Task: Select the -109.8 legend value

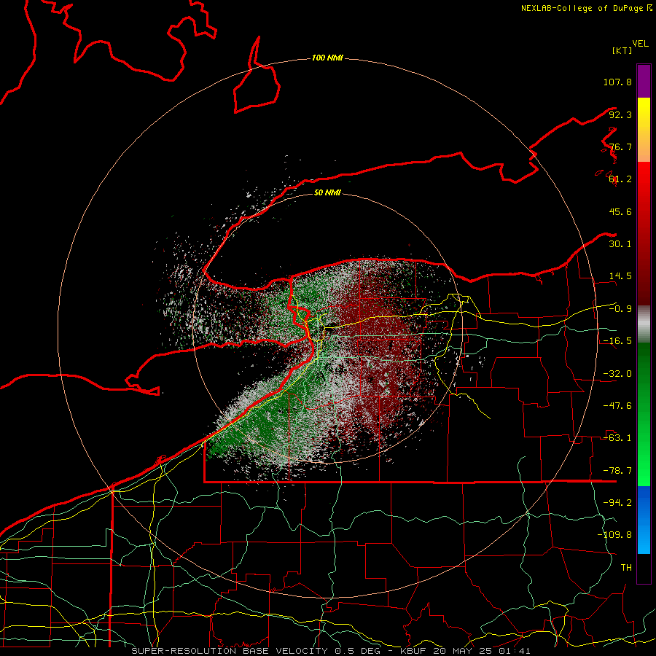Action: coord(614,535)
